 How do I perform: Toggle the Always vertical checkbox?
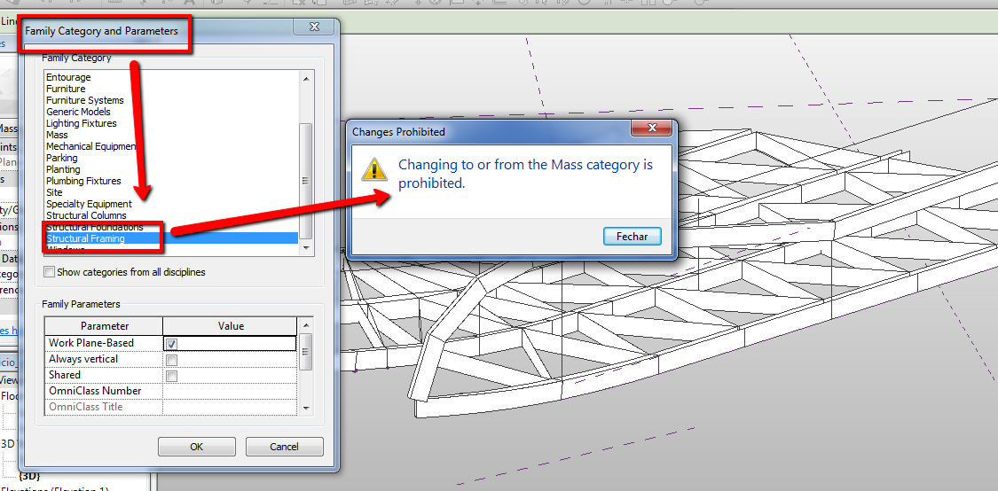tap(171, 360)
